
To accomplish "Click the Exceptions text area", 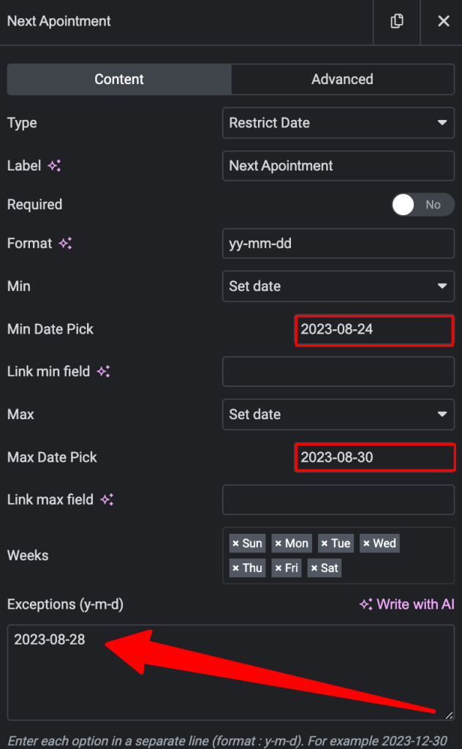I will pos(231,672).
